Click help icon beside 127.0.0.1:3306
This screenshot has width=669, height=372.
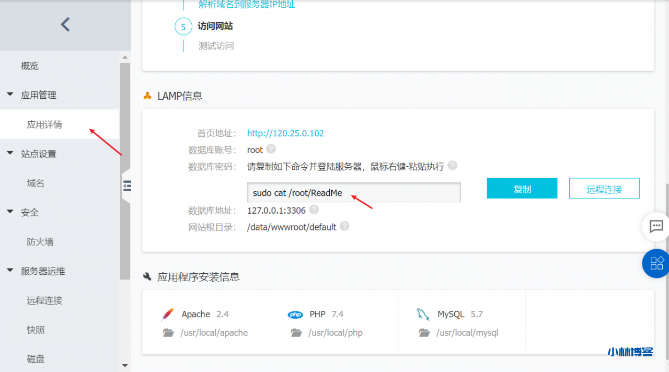coord(314,210)
